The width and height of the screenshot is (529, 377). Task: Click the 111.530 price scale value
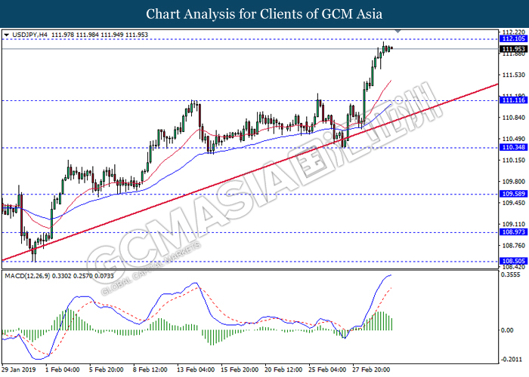pos(513,75)
